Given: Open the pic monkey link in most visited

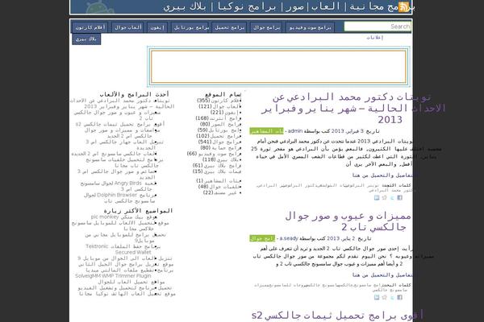Looking at the screenshot, I should coord(123,217).
